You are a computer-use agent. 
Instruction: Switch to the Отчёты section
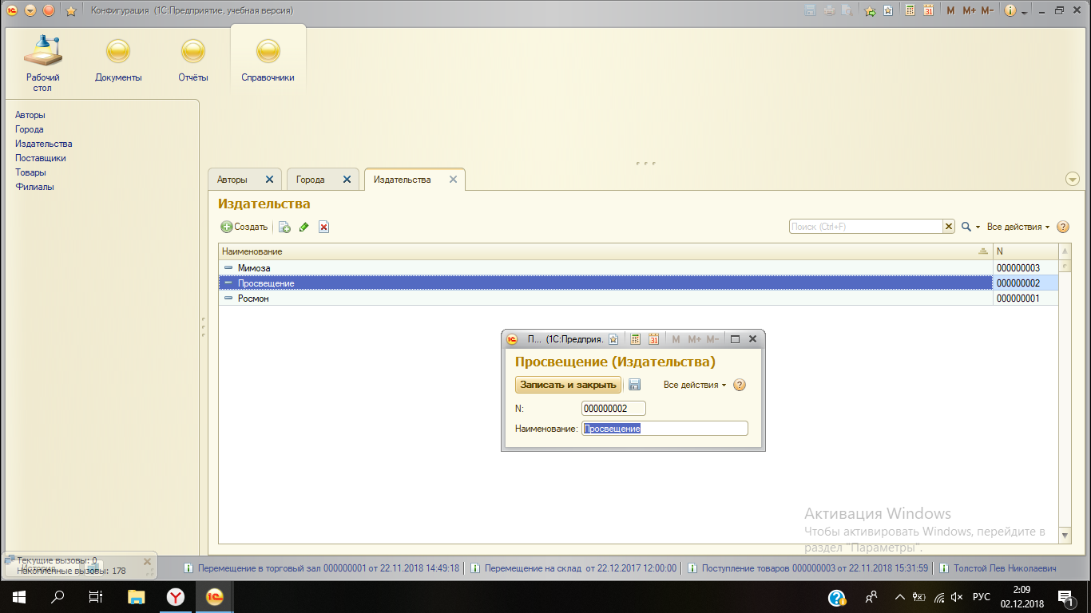193,61
